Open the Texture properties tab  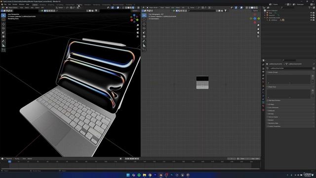[263, 110]
